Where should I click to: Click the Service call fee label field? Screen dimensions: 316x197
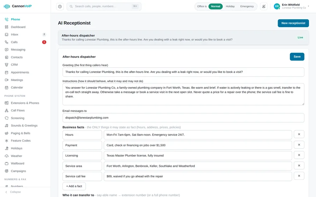click(x=82, y=176)
